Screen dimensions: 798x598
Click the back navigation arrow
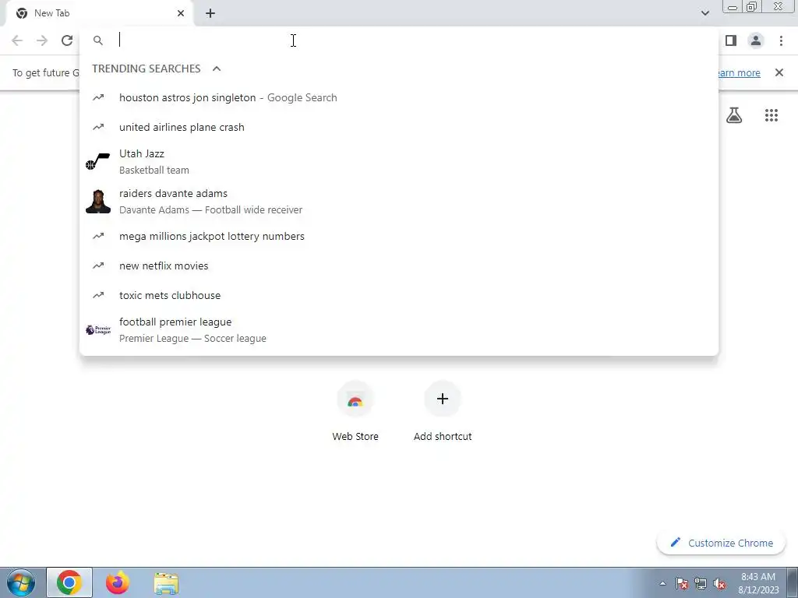[x=17, y=40]
